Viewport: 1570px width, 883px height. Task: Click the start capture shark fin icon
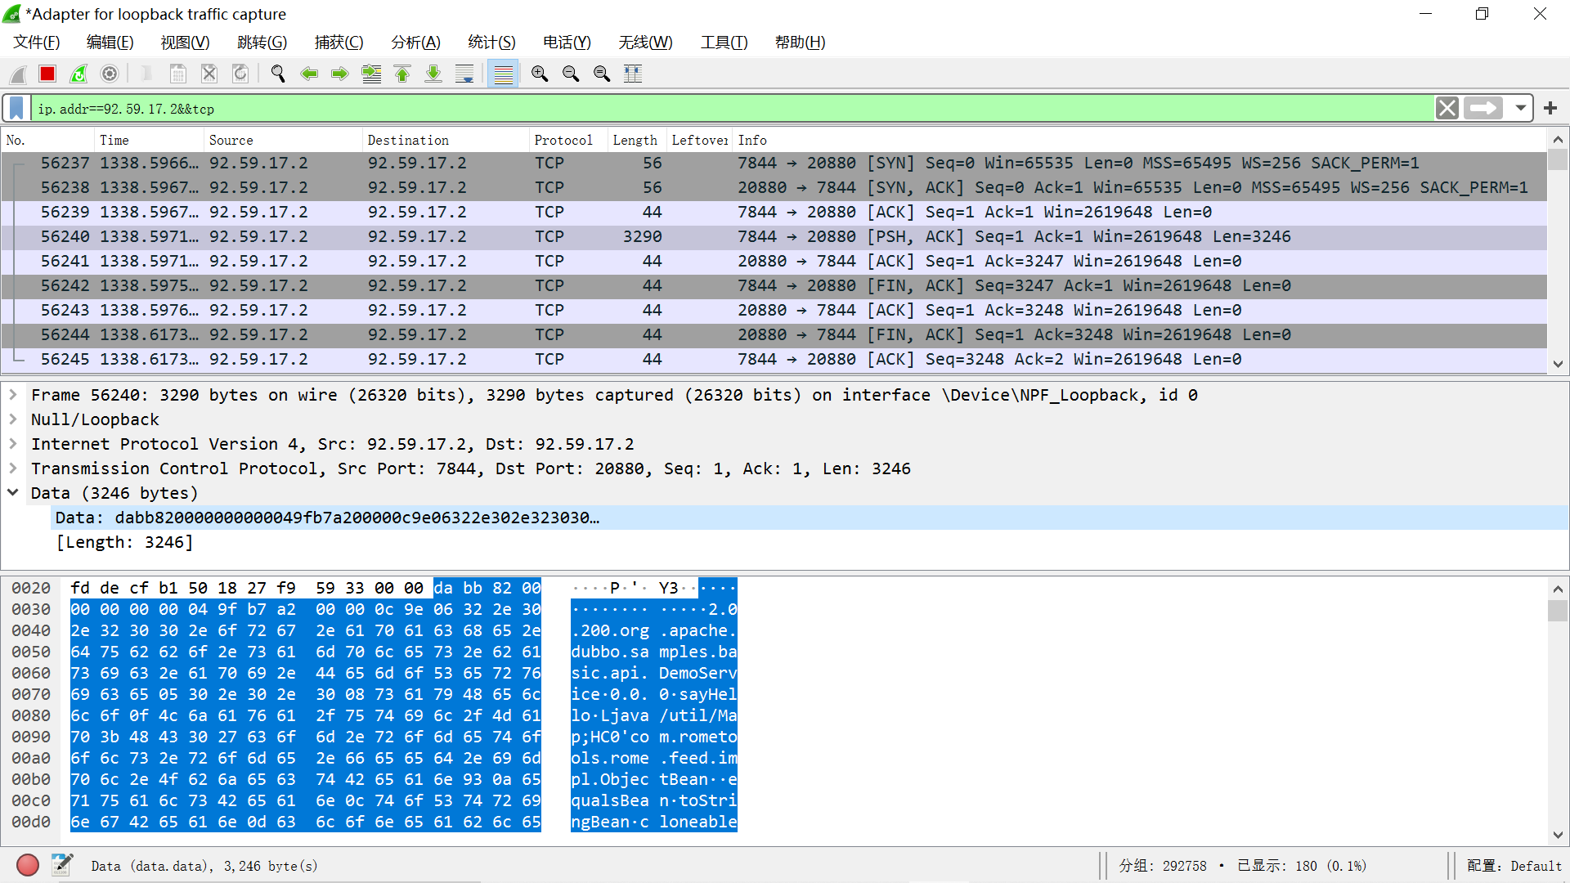coord(17,74)
